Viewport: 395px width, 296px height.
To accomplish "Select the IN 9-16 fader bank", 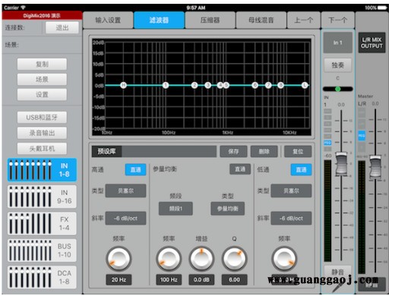I will coord(42,197).
